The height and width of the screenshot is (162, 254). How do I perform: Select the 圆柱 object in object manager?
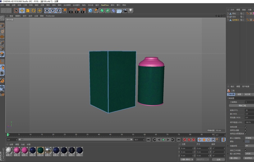(x=234, y=13)
